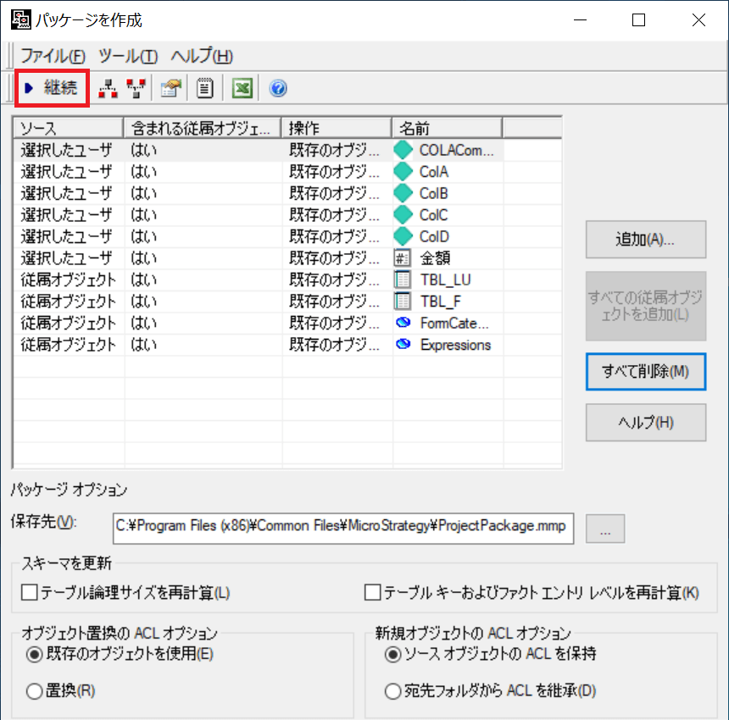Click the Expressions globe icon

click(403, 345)
